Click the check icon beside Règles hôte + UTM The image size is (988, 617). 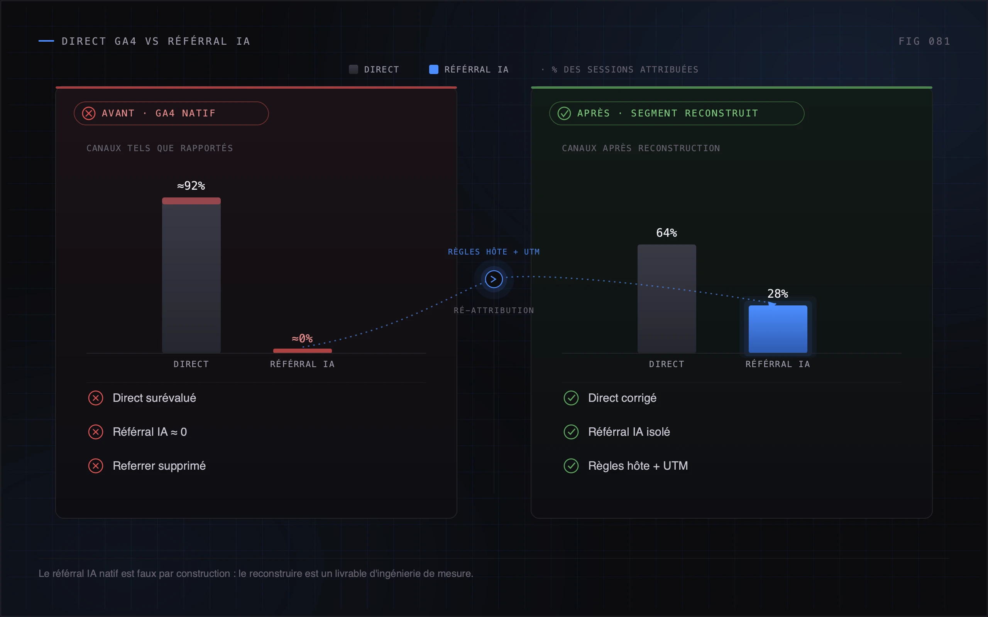(x=571, y=465)
